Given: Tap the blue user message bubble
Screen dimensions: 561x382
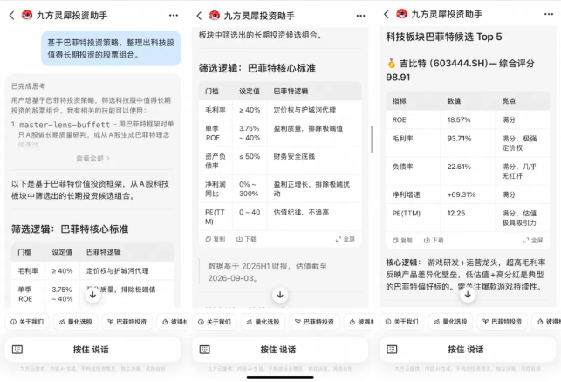Looking at the screenshot, I should coord(111,48).
